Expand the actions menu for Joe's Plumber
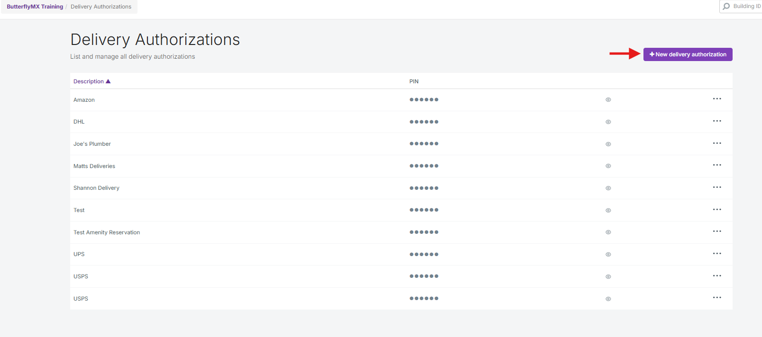Image resolution: width=762 pixels, height=337 pixels. (x=716, y=143)
